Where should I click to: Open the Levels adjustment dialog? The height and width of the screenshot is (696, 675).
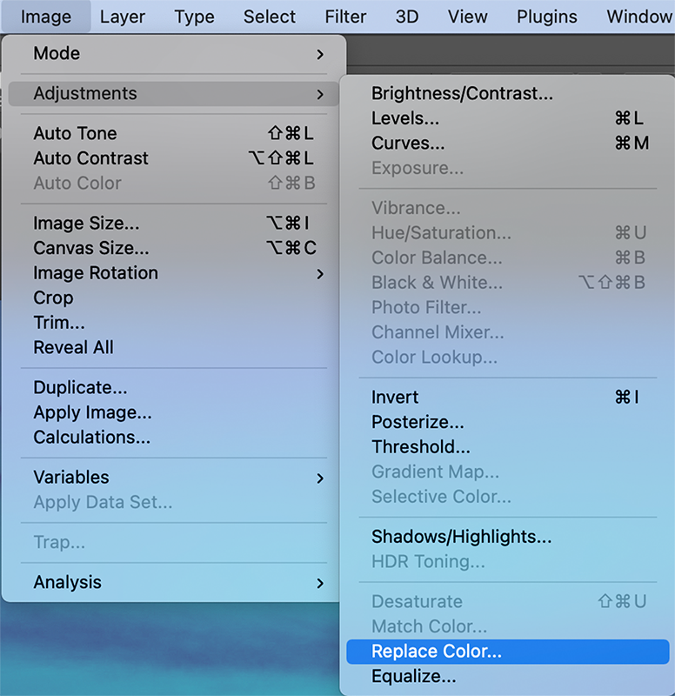[405, 118]
